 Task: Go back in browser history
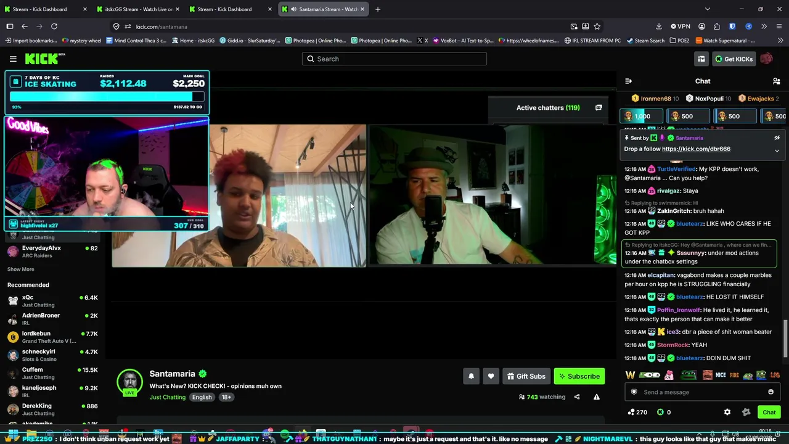(x=25, y=27)
